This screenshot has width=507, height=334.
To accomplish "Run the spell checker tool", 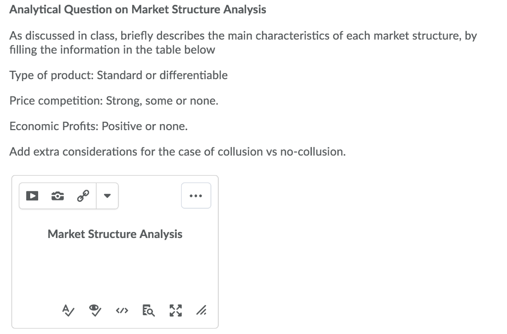I will (x=68, y=310).
